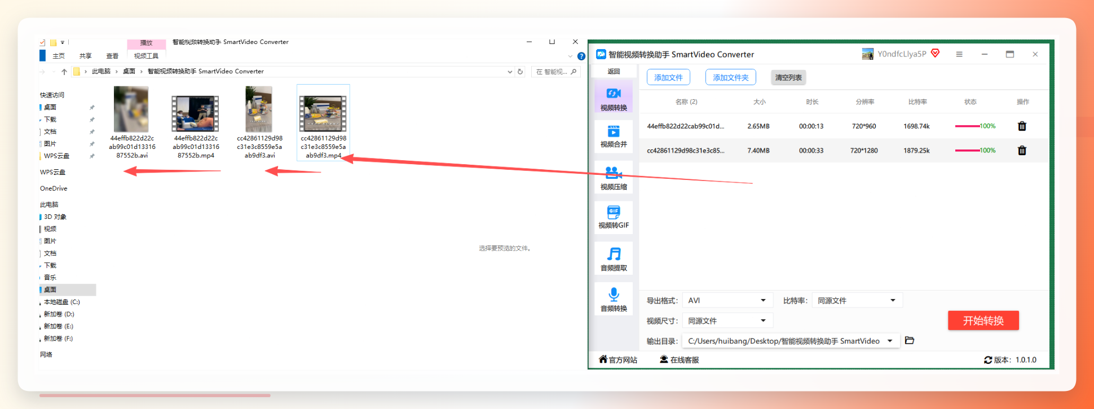Screen dimensions: 1094x409
Task: Open the output directory folder icon
Action: 909,341
